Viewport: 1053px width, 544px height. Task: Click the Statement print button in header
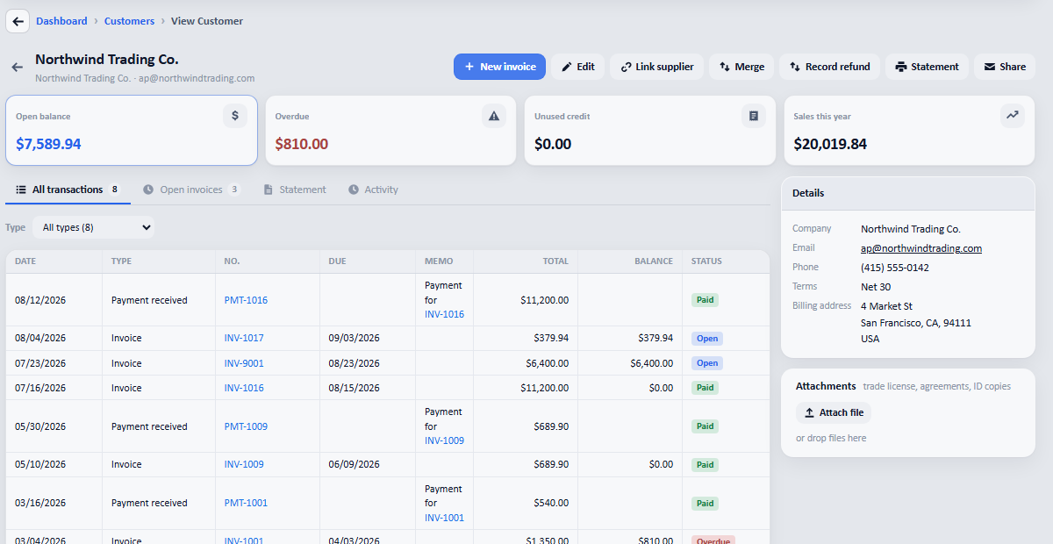[927, 67]
